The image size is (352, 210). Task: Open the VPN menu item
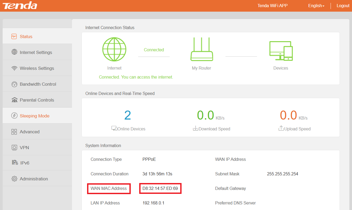[x=37, y=148]
